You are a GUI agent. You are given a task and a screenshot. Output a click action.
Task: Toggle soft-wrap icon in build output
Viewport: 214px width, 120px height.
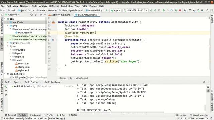208,87
